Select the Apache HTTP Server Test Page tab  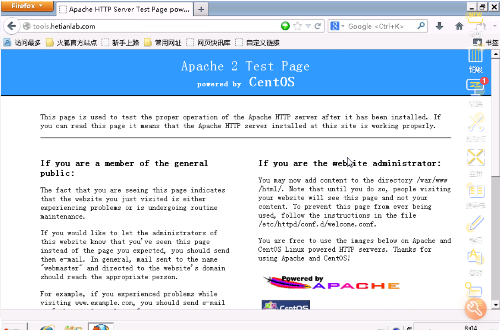pyautogui.click(x=124, y=9)
